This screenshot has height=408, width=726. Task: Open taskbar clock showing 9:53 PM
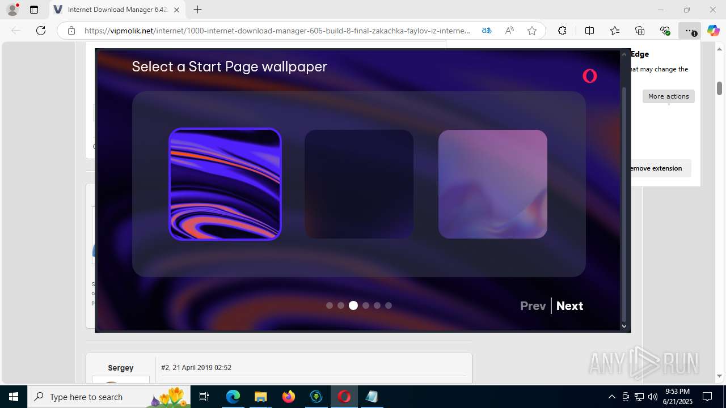point(678,397)
